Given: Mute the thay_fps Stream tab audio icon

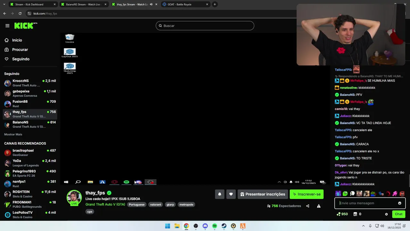Looking at the screenshot, I should click(151, 4).
